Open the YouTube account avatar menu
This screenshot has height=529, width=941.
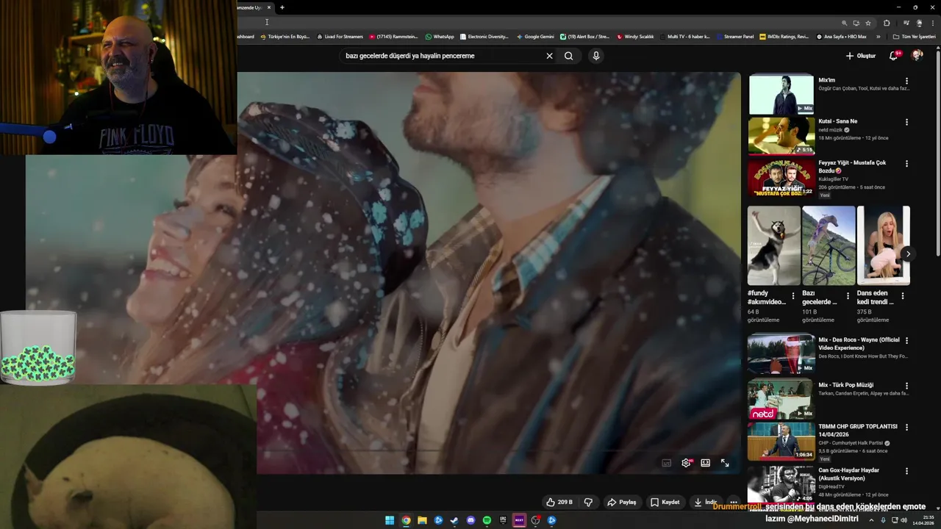[917, 56]
